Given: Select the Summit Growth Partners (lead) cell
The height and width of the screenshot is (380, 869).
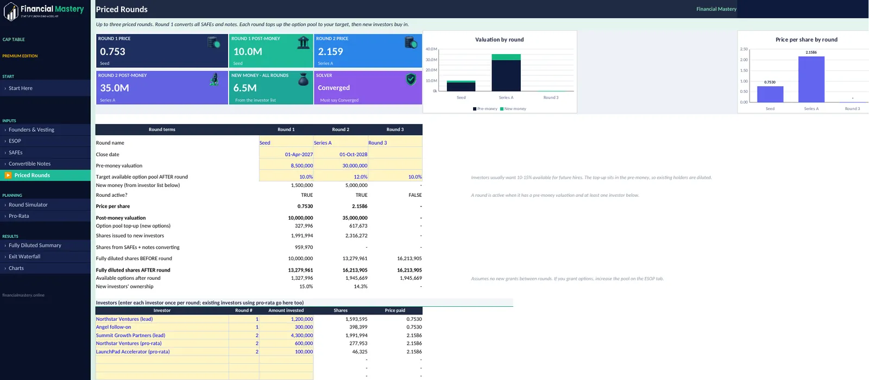Looking at the screenshot, I should coord(162,336).
